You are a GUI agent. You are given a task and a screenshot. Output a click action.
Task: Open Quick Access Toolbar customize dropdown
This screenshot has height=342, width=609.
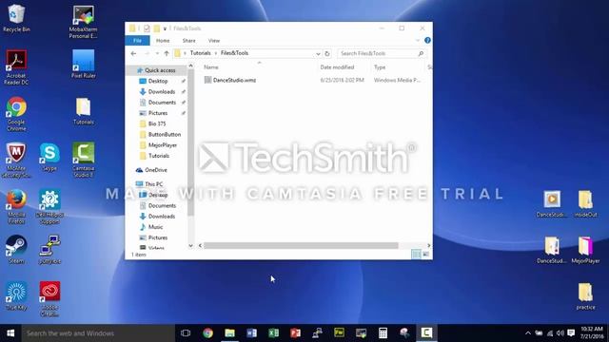click(x=165, y=28)
